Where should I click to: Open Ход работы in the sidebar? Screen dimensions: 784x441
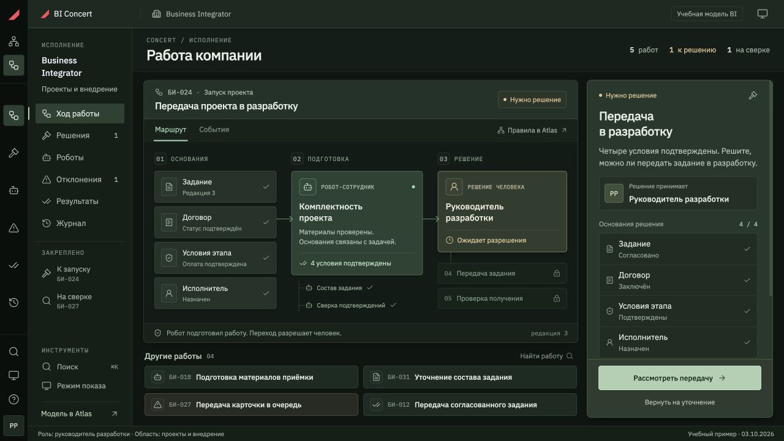point(80,113)
